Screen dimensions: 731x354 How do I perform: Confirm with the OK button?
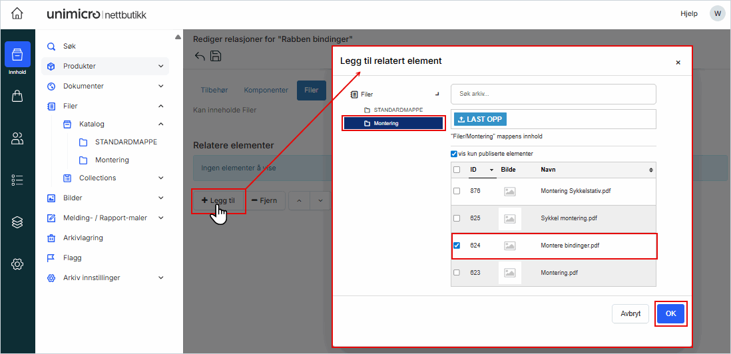pos(670,313)
